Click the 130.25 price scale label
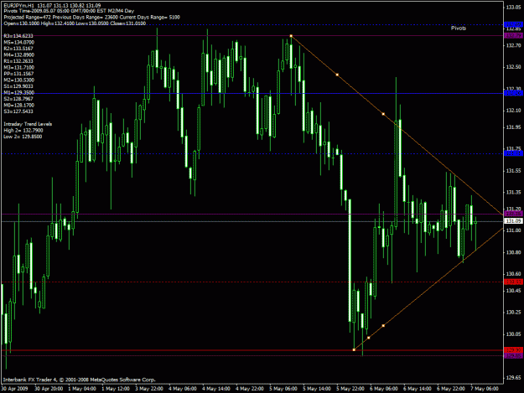This screenshot has height=393, width=524. click(x=513, y=313)
